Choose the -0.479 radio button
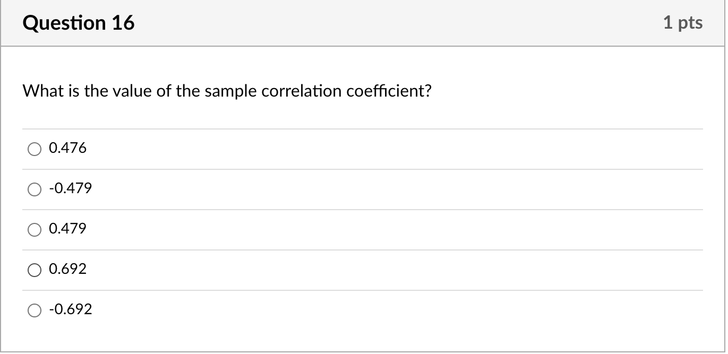 click(35, 189)
